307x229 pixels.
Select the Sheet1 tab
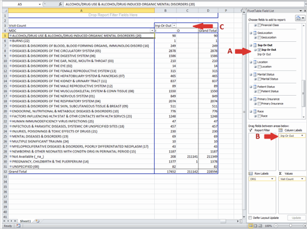click(25, 221)
